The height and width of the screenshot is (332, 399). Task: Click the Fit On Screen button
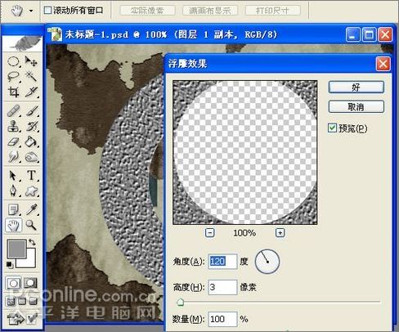(210, 11)
